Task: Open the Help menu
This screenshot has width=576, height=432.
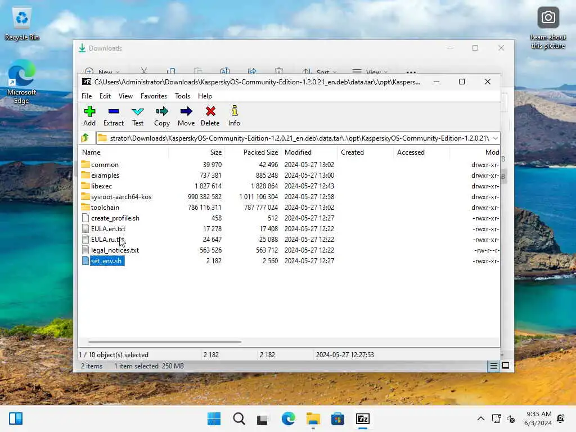Action: click(205, 96)
